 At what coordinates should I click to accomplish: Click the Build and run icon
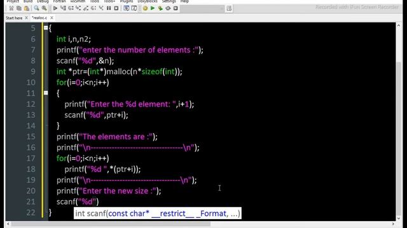(160, 8)
